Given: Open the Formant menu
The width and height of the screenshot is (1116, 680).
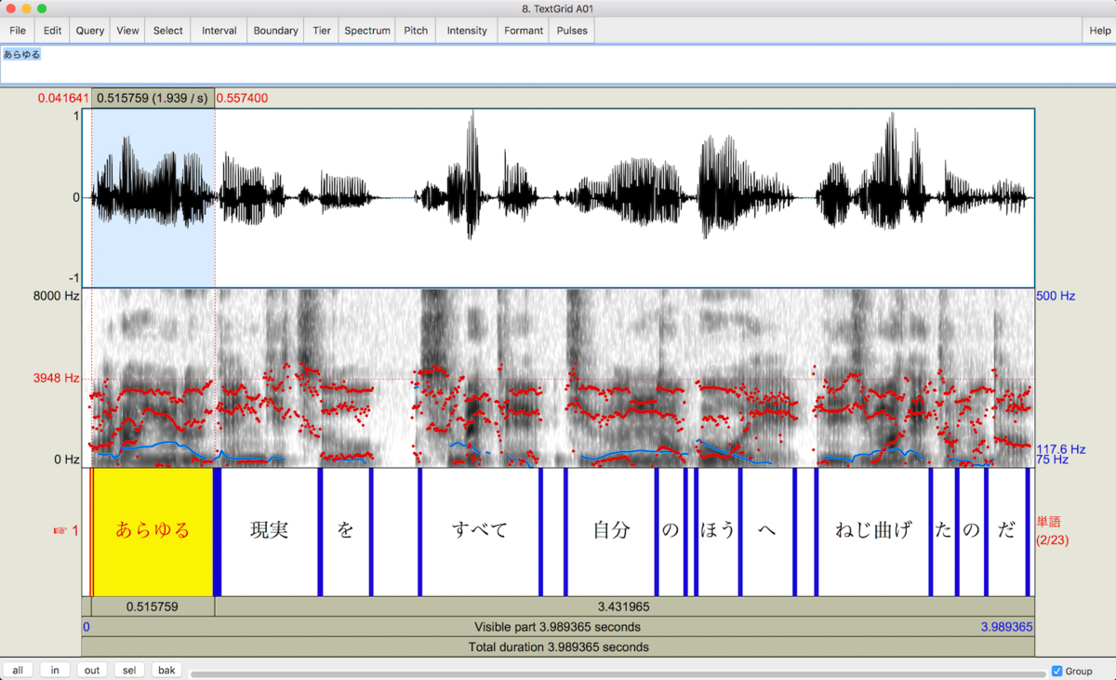Looking at the screenshot, I should point(524,31).
